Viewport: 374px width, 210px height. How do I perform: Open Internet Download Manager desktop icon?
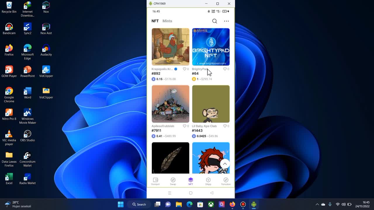(x=27, y=9)
